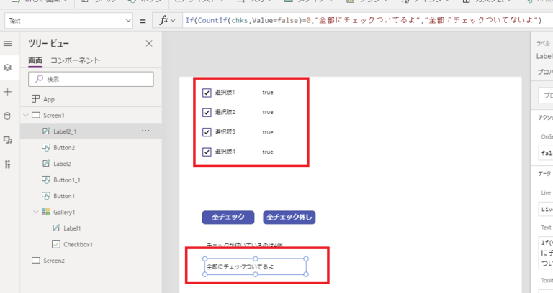The image size is (553, 293).
Task: Click the App icon in tree
Action: click(35, 99)
